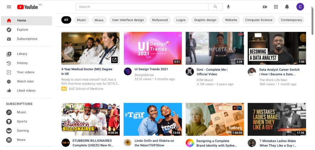Open Subscriptions in the sidebar
This screenshot has width=315, height=150.
[x=27, y=39]
